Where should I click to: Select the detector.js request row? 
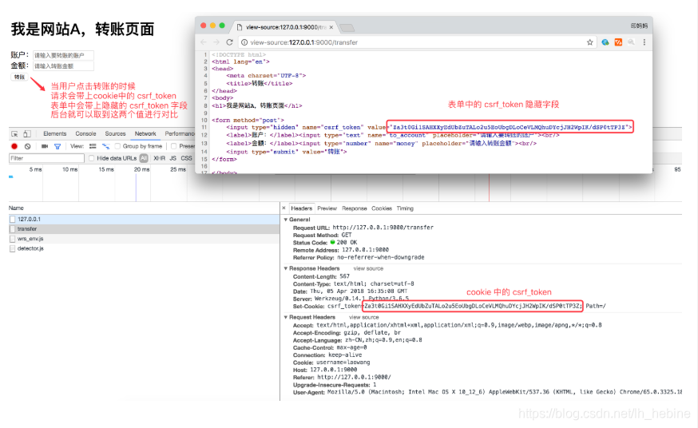click(x=145, y=248)
